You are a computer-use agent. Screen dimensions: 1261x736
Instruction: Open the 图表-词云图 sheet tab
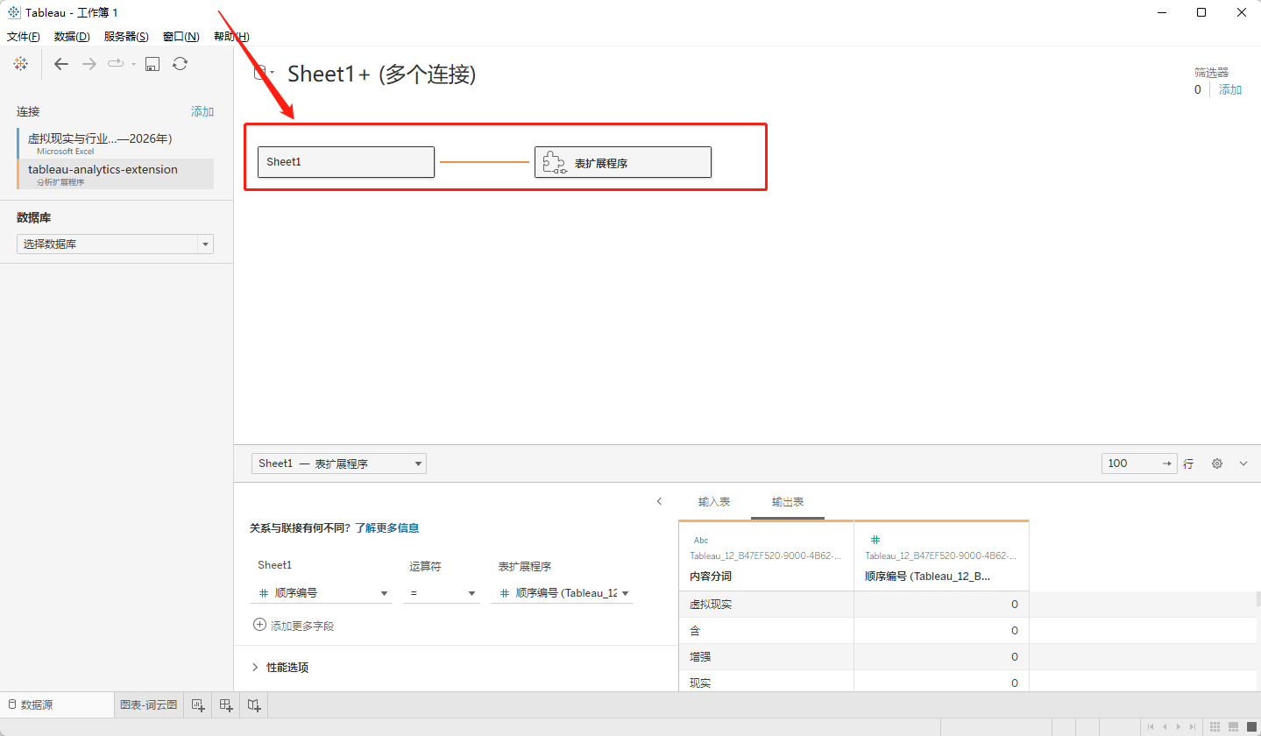coord(149,704)
